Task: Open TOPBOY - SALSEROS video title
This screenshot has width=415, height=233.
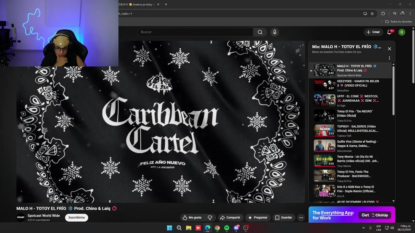Action: coord(358,128)
